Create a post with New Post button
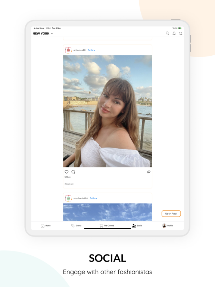Image resolution: width=215 pixels, height=287 pixels. [x=171, y=214]
